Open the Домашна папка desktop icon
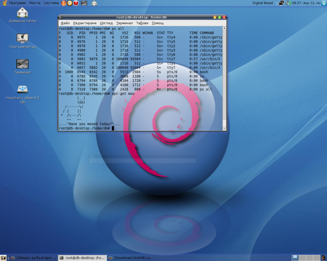The height and width of the screenshot is (261, 327). [x=22, y=13]
